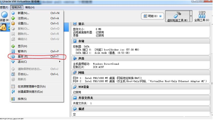Choose 注册(A)... menu entry
213x120 pixels.
pos(37,18)
